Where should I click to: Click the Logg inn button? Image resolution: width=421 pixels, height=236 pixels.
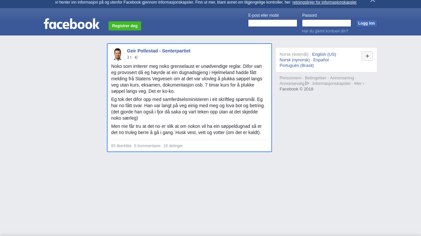[366, 23]
